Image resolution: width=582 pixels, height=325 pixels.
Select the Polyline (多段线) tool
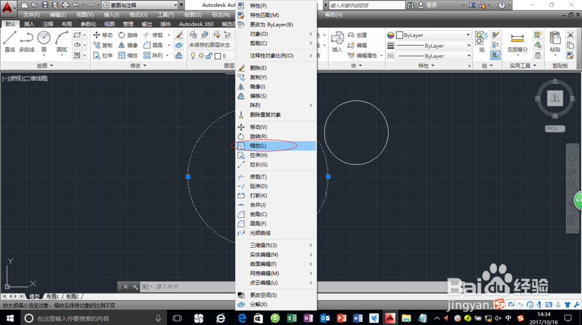[x=27, y=41]
